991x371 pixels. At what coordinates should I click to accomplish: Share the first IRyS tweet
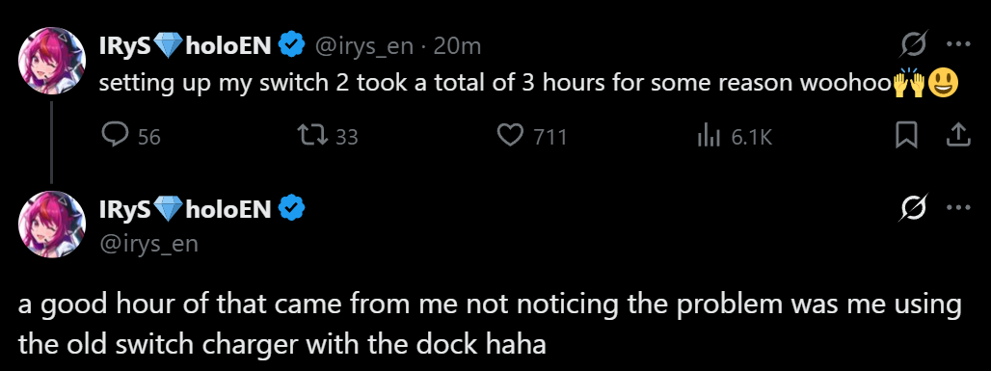957,136
